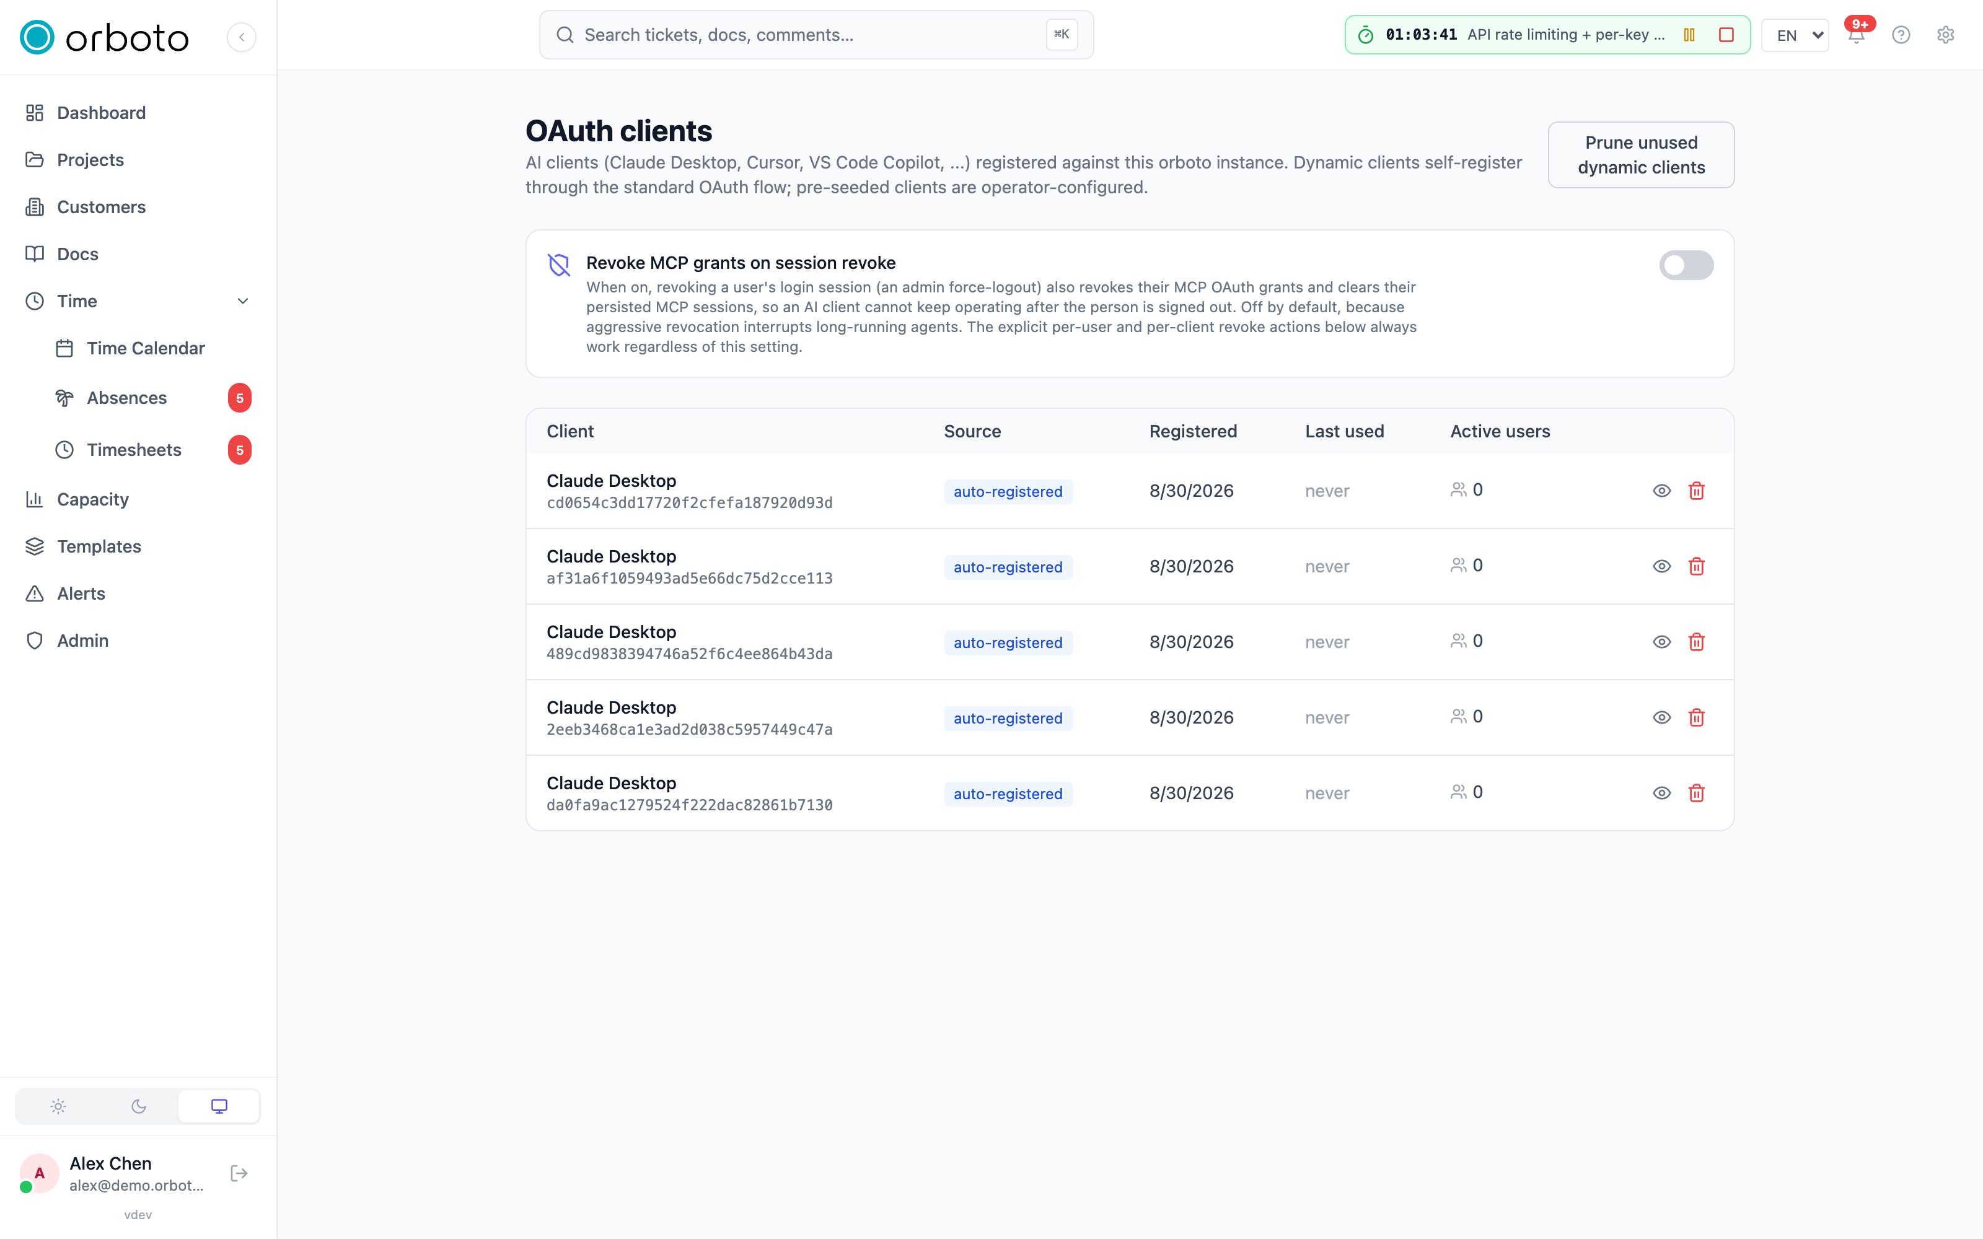The height and width of the screenshot is (1239, 1983).
Task: Click the Source column header
Action: click(x=972, y=432)
